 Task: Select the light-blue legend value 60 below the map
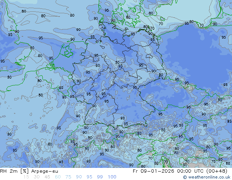click(58, 177)
